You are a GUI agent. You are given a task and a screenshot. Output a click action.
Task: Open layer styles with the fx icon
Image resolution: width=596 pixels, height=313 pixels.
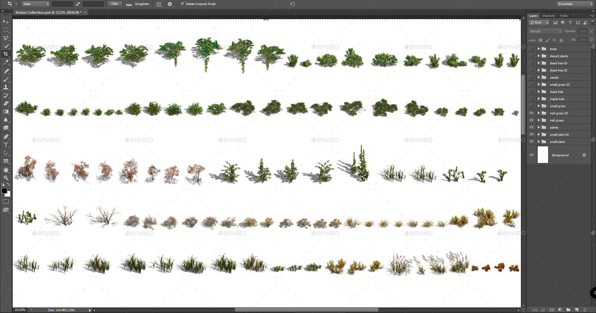pyautogui.click(x=543, y=310)
